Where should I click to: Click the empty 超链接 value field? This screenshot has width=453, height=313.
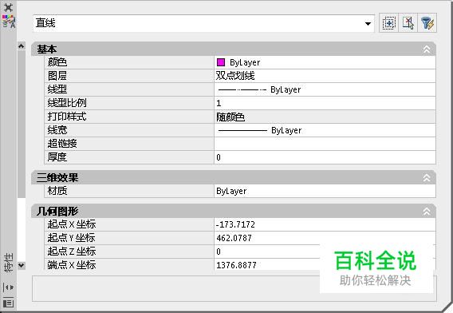[x=325, y=144]
